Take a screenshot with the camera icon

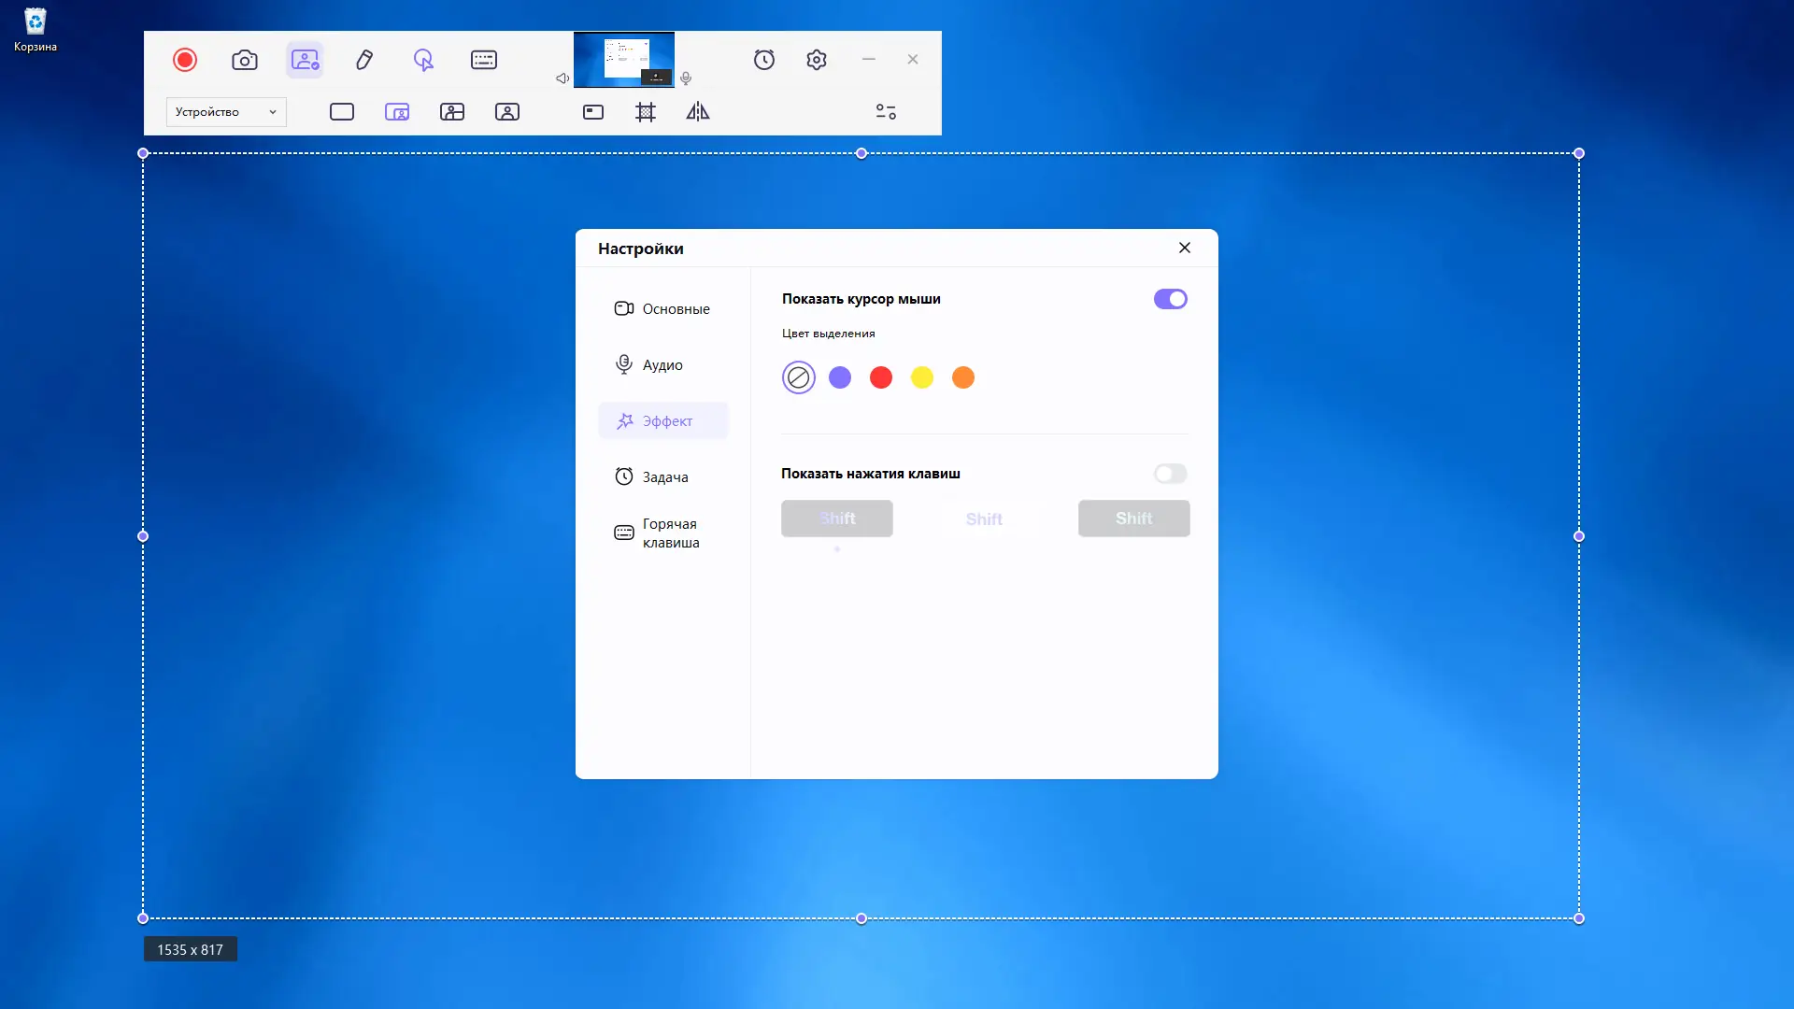pyautogui.click(x=244, y=60)
